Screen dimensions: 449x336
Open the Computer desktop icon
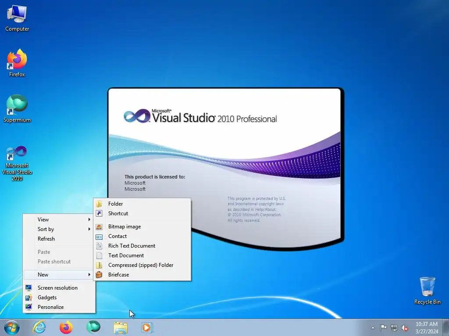click(17, 18)
